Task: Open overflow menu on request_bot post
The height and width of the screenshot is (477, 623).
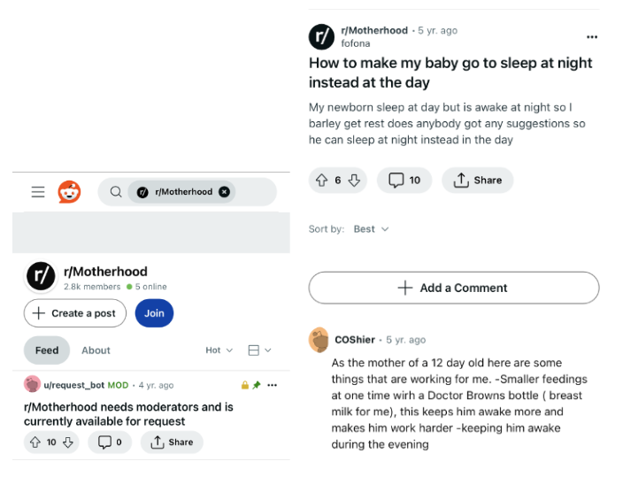Action: click(x=273, y=386)
